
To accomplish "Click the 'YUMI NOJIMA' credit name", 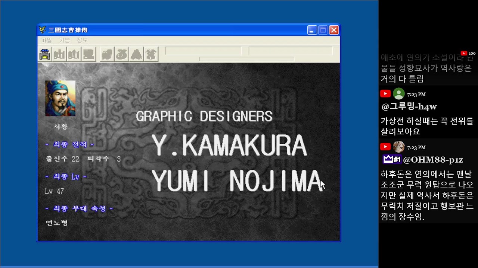I will coord(237,181).
